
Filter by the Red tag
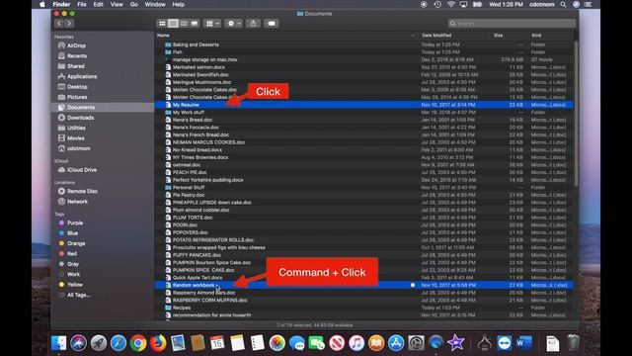pyautogui.click(x=72, y=253)
